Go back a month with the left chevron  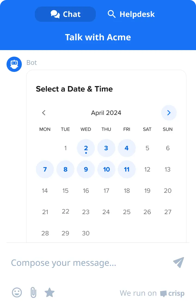tap(44, 112)
